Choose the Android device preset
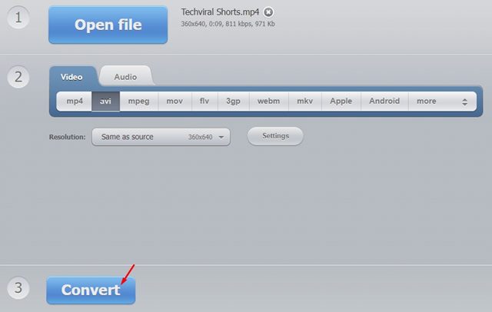 click(384, 101)
